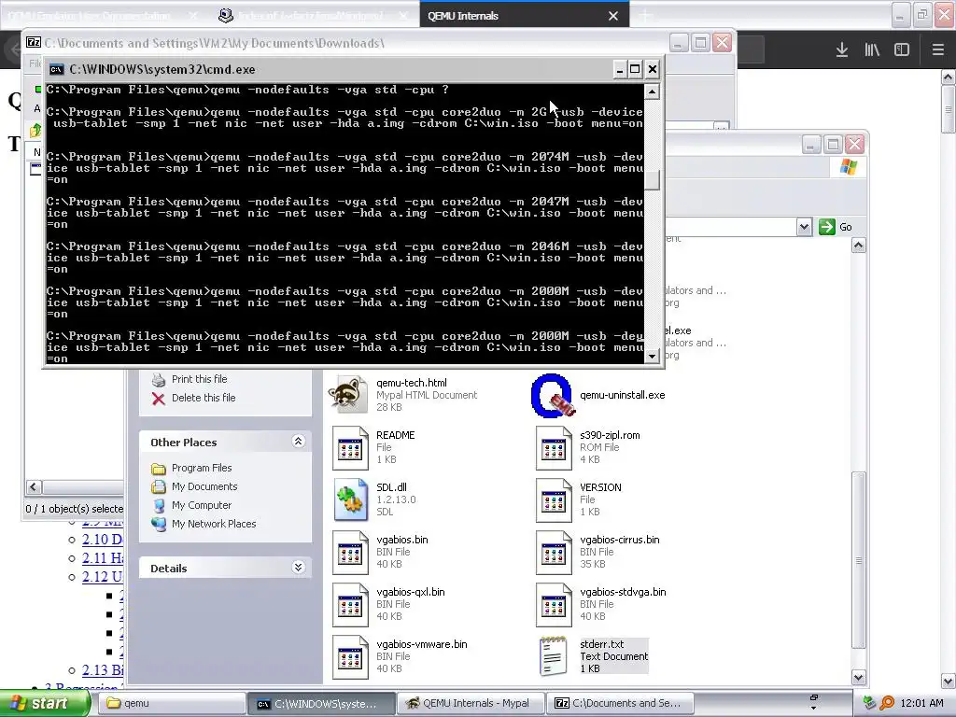956x717 pixels.
Task: Open browser Downloads arrow icon
Action: tap(842, 50)
